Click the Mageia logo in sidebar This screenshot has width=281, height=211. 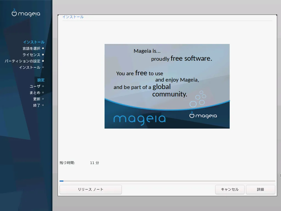tap(26, 13)
